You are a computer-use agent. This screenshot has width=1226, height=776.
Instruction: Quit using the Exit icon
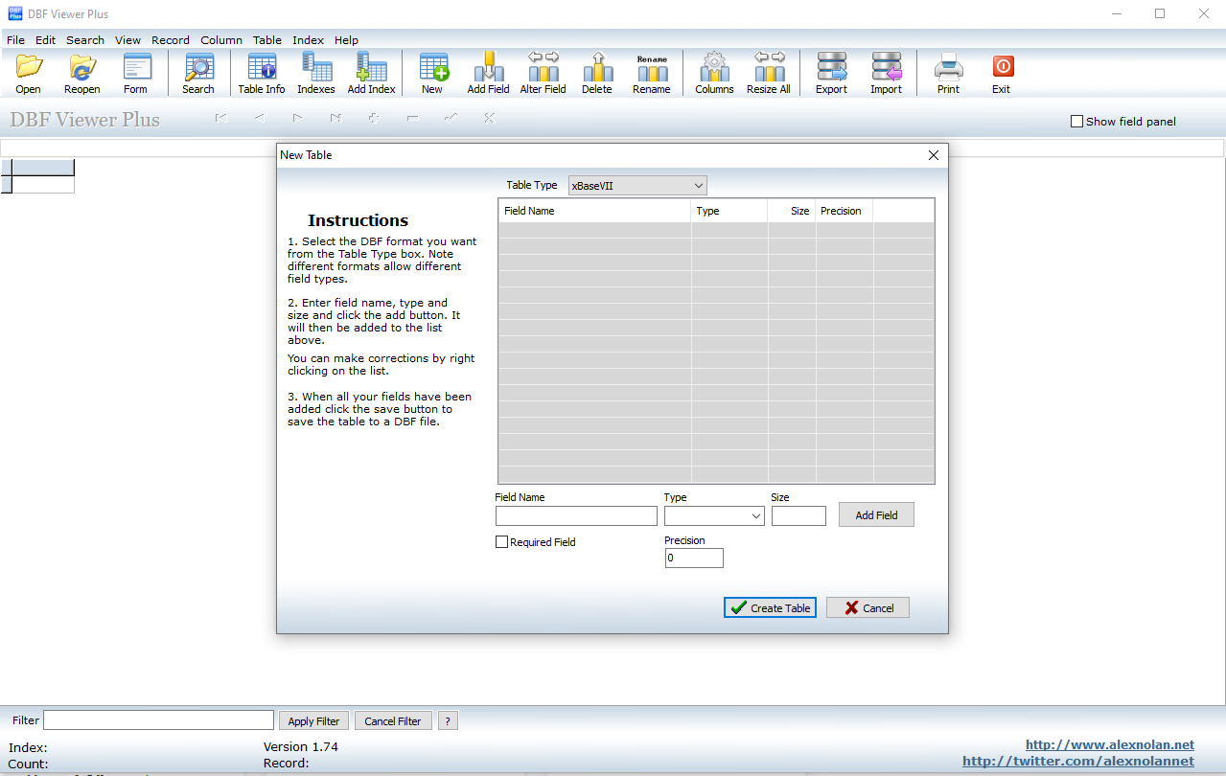pyautogui.click(x=1002, y=73)
